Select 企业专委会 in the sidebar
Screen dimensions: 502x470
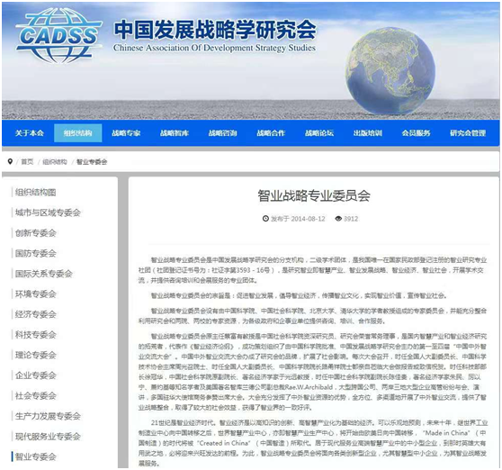(x=36, y=375)
